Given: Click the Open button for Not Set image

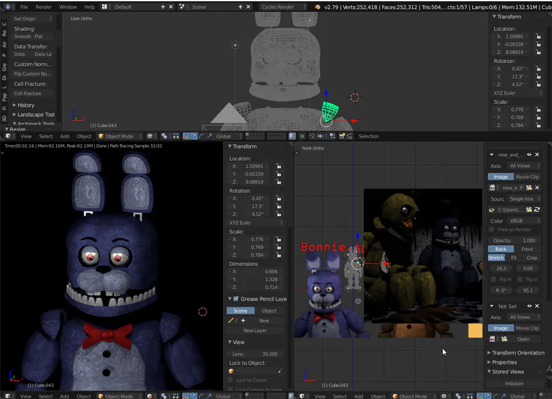Looking at the screenshot, I should (x=524, y=339).
